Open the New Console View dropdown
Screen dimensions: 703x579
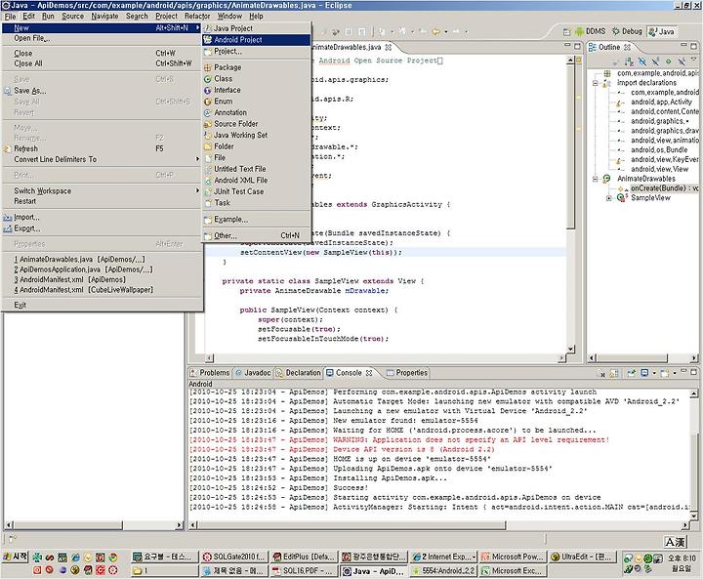pyautogui.click(x=675, y=373)
